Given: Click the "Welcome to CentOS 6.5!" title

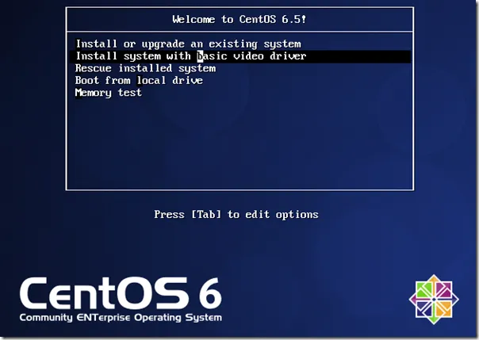Looking at the screenshot, I should coord(239,20).
